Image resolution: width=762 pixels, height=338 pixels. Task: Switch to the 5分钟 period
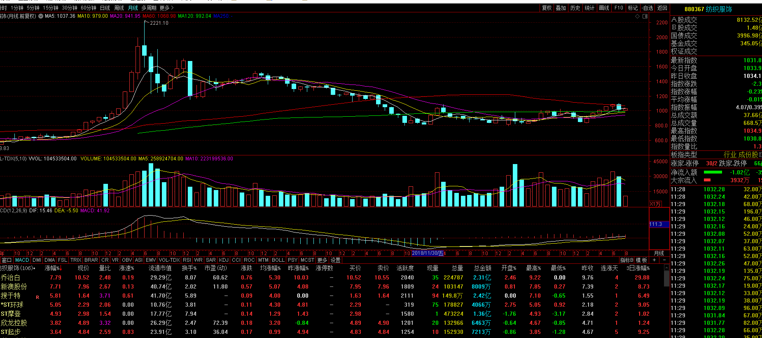pyautogui.click(x=33, y=8)
